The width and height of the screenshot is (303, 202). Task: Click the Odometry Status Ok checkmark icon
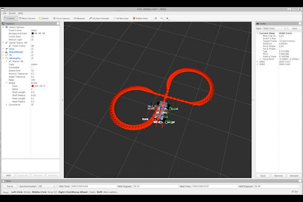coord(10,61)
